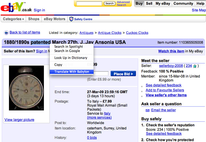Click the seller's feedback star icon
Image resolution: width=206 pixels, height=142 pixels.
pyautogui.click(x=195, y=66)
